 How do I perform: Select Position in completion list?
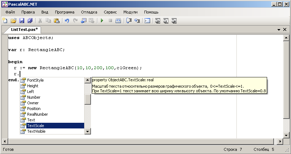click(x=52, y=109)
